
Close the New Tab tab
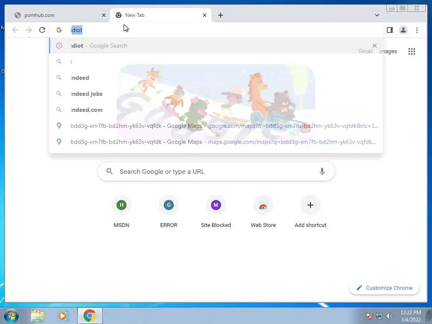(x=205, y=15)
